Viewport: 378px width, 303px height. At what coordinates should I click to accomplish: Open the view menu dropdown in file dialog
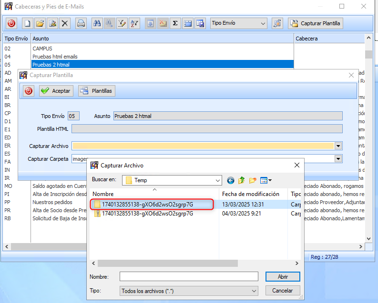[266, 180]
